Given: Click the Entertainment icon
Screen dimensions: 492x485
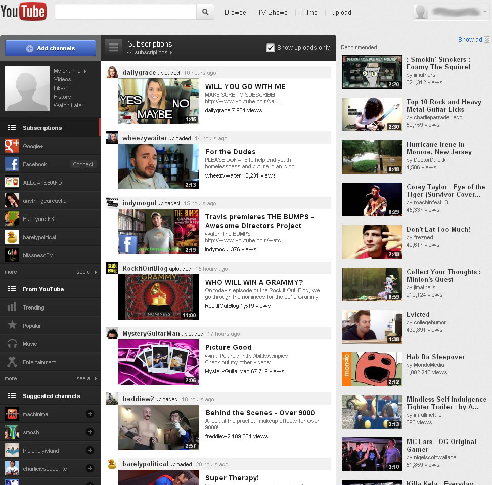Looking at the screenshot, I should (x=12, y=362).
